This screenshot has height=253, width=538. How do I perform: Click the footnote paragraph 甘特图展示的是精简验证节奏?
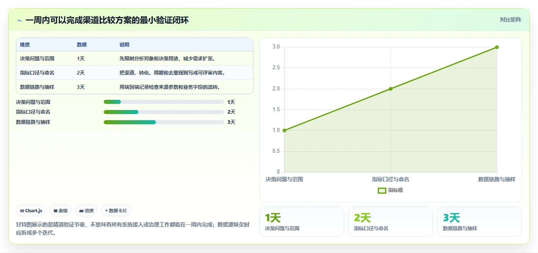(x=133, y=229)
